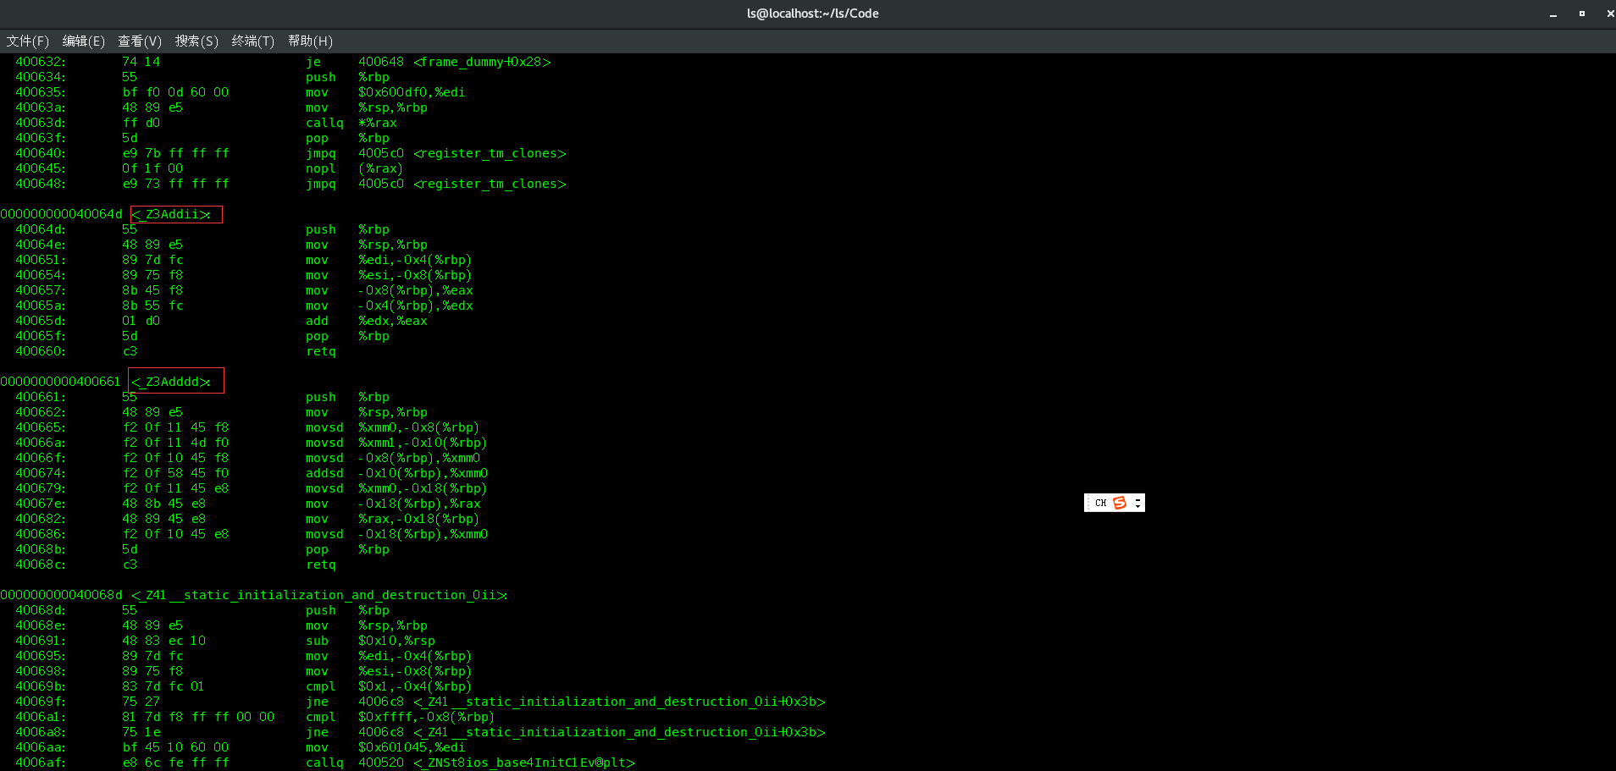The image size is (1616, 771).
Task: Click address 000000000400661 header
Action: coord(61,382)
